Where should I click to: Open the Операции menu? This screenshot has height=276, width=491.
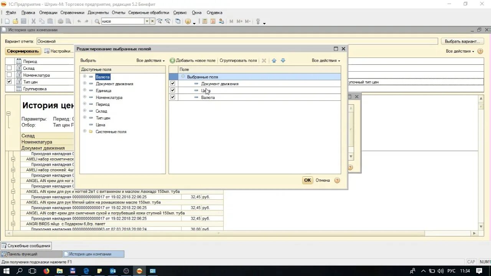(48, 13)
